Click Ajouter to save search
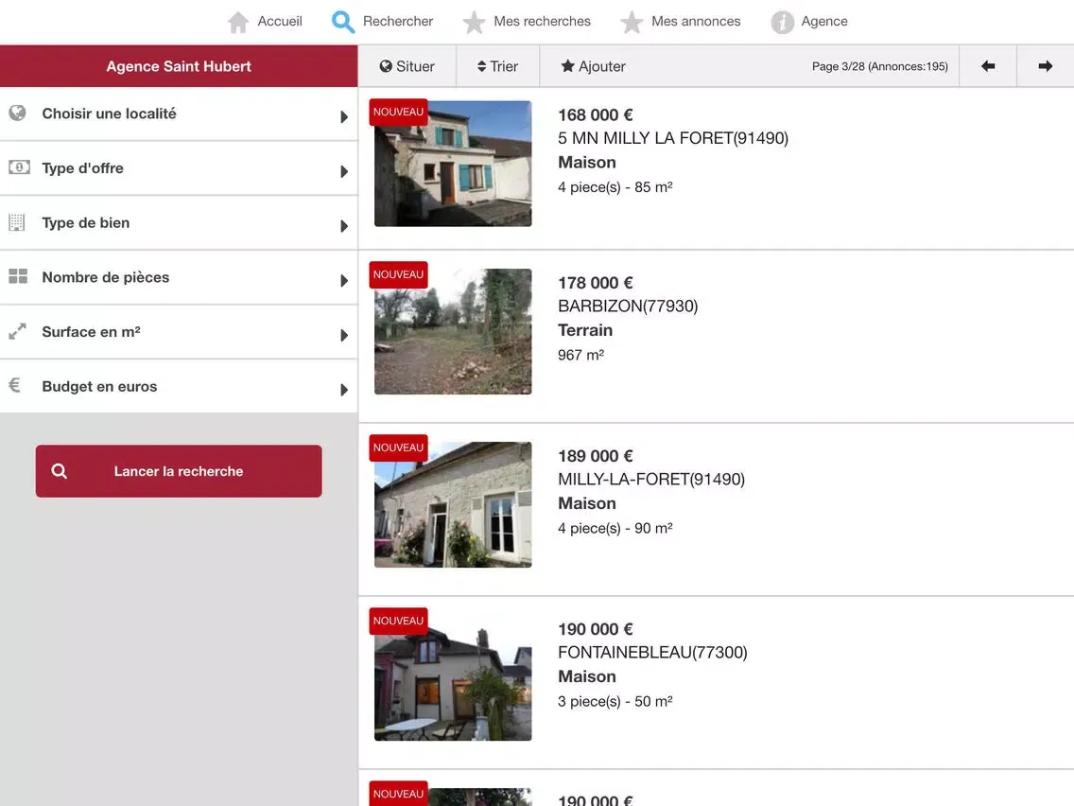Screen dimensions: 1074x806 pyautogui.click(x=593, y=66)
